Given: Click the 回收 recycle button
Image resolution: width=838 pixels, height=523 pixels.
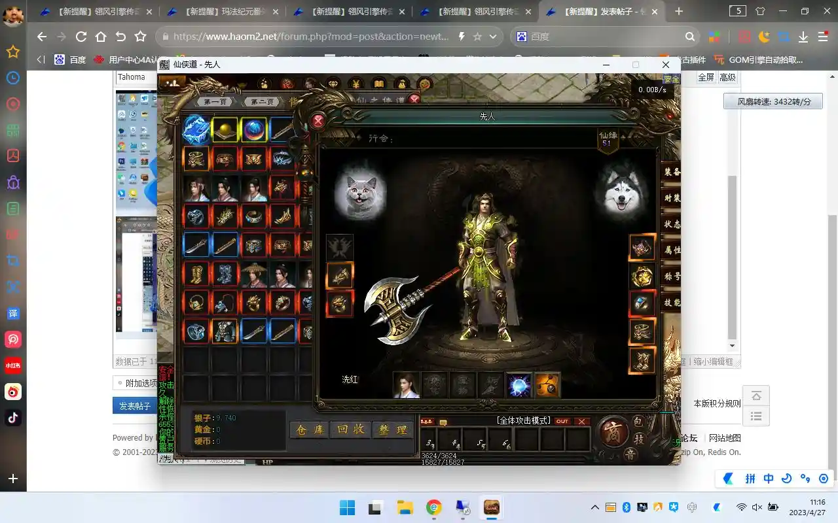Looking at the screenshot, I should tap(351, 430).
